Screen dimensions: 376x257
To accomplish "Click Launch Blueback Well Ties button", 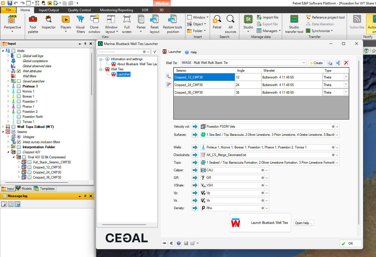I will point(260,223).
